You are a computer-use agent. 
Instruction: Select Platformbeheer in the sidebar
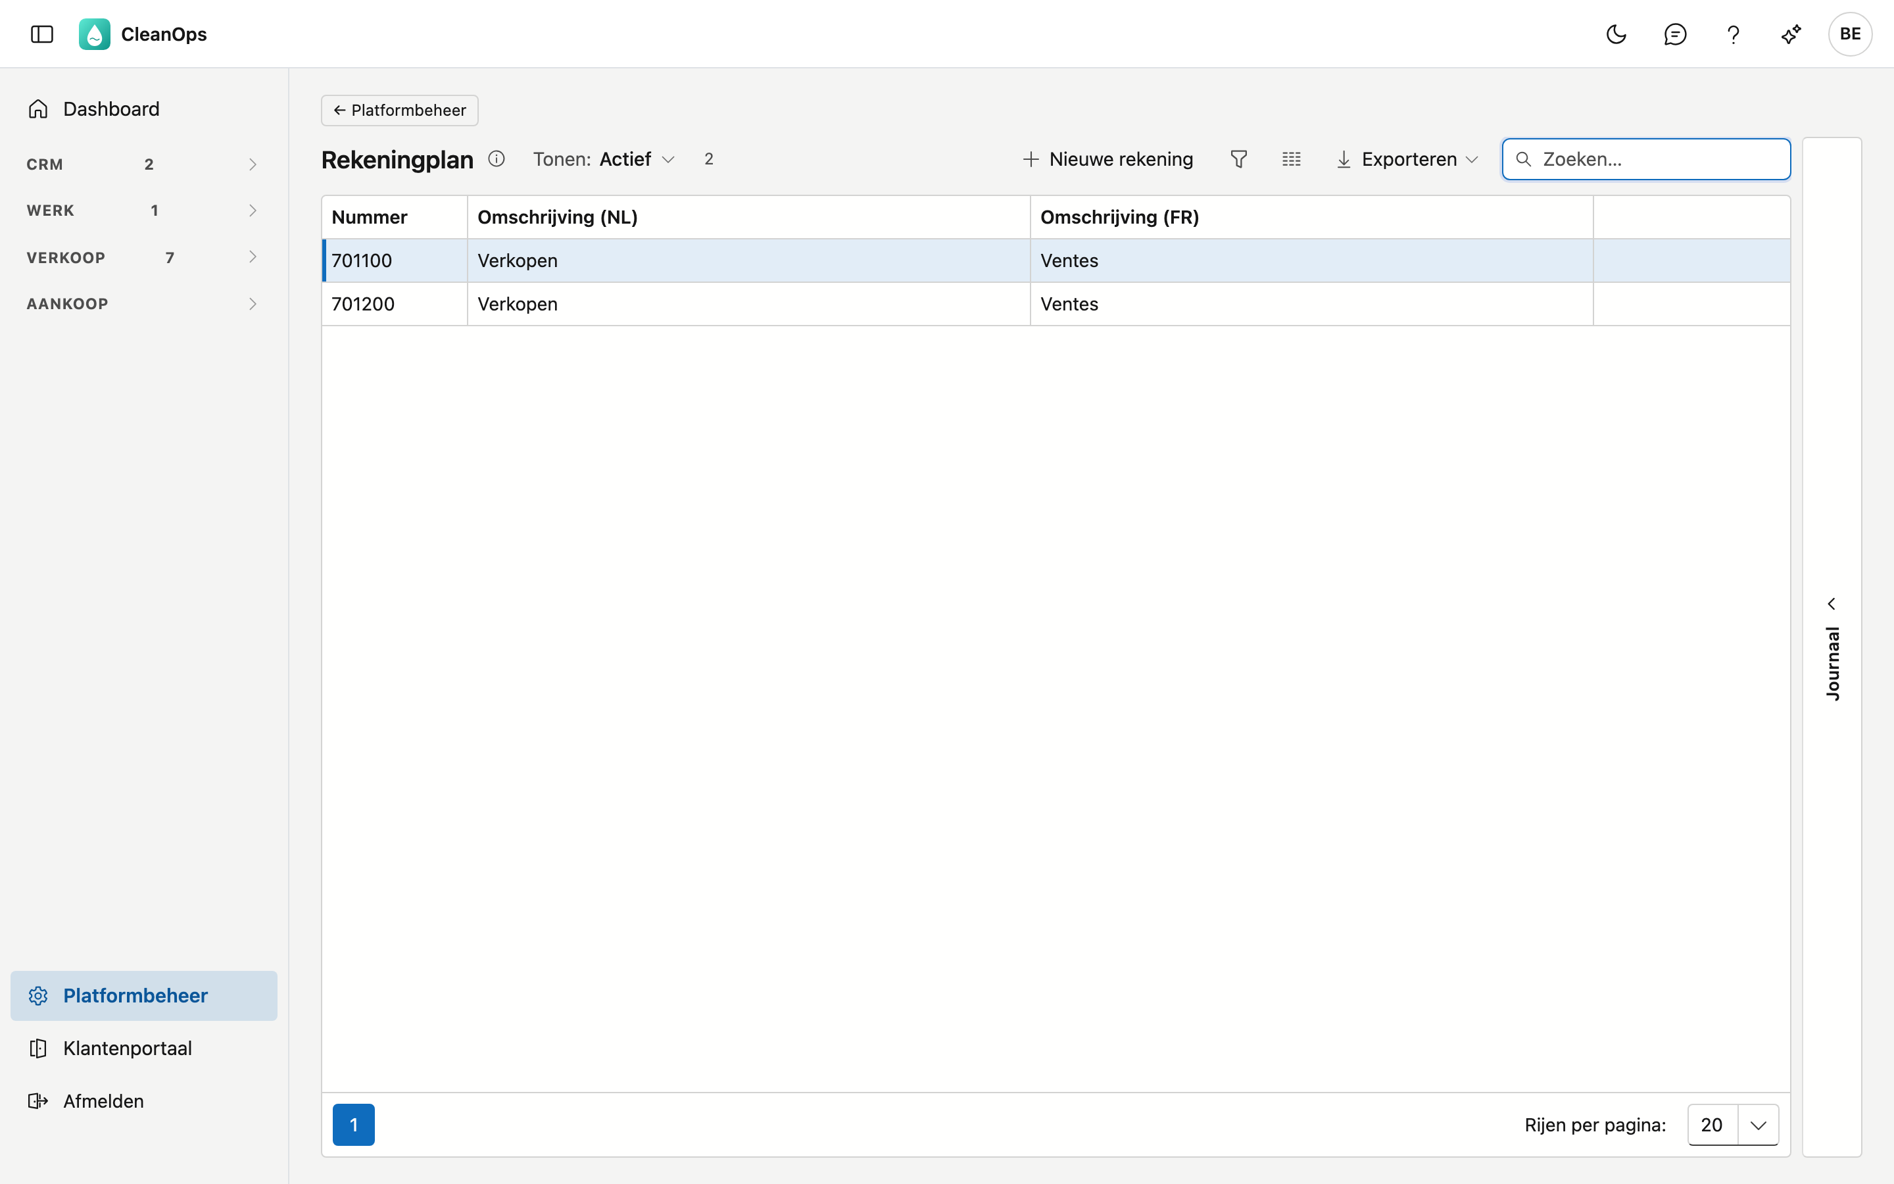click(144, 995)
